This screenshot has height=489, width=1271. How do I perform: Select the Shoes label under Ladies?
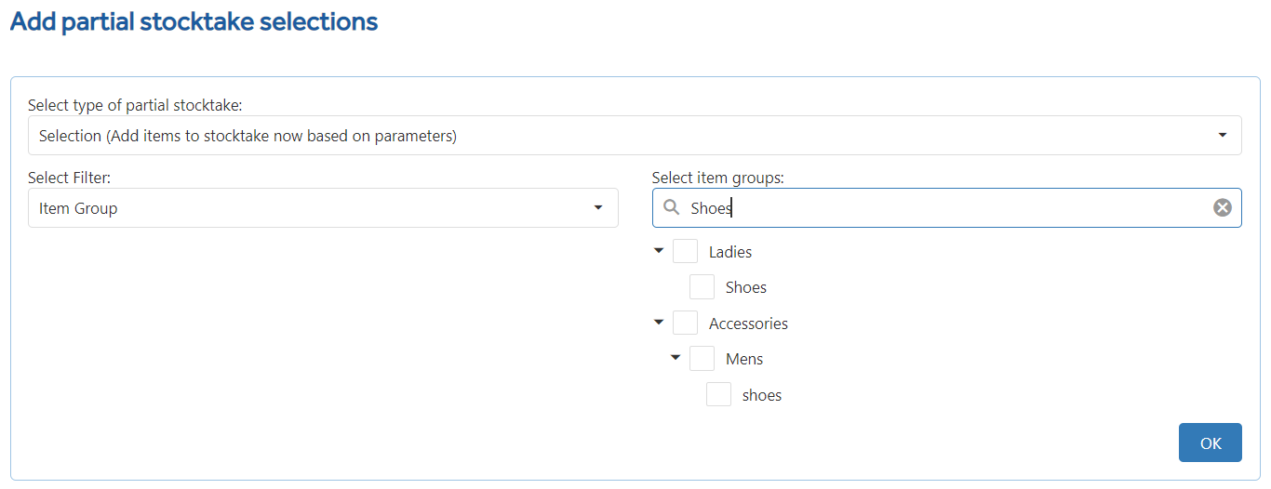pyautogui.click(x=746, y=287)
